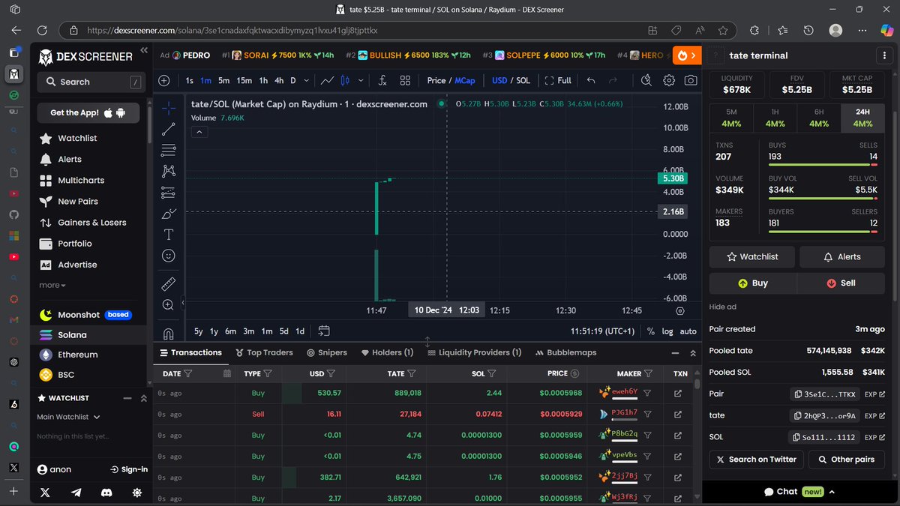Toggle chart between Price and MCap
This screenshot has width=900, height=506.
tap(451, 80)
